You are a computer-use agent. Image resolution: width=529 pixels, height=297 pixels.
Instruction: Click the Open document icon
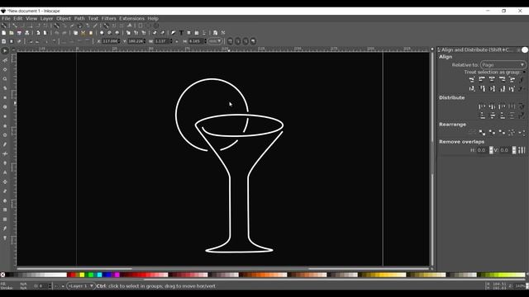click(x=11, y=33)
